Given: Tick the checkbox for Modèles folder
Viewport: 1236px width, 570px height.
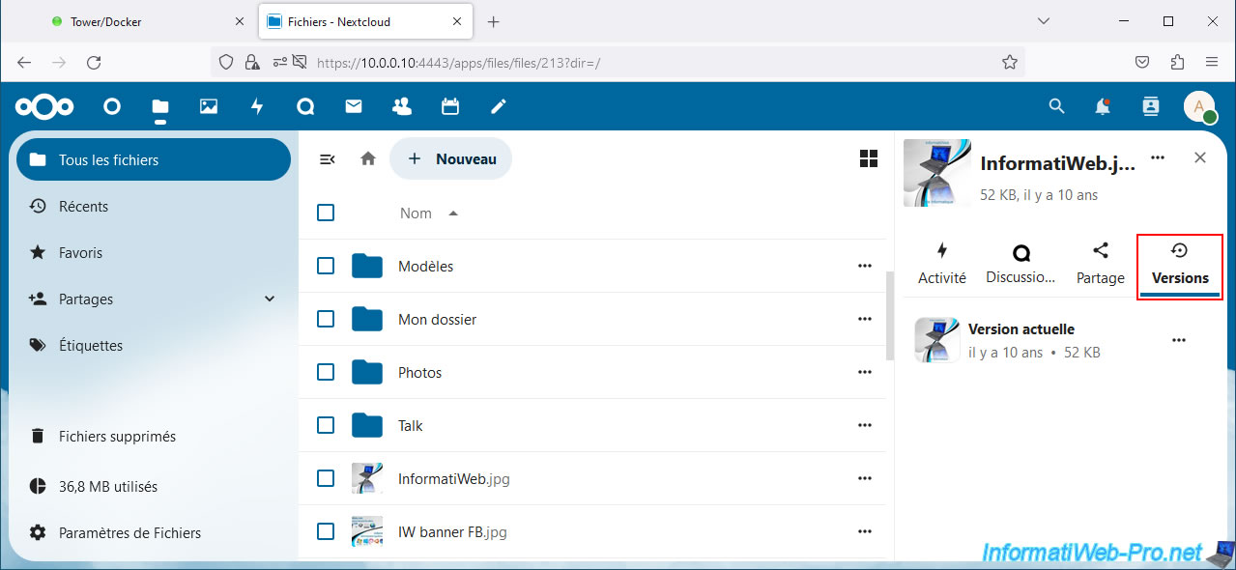Looking at the screenshot, I should coord(326,266).
